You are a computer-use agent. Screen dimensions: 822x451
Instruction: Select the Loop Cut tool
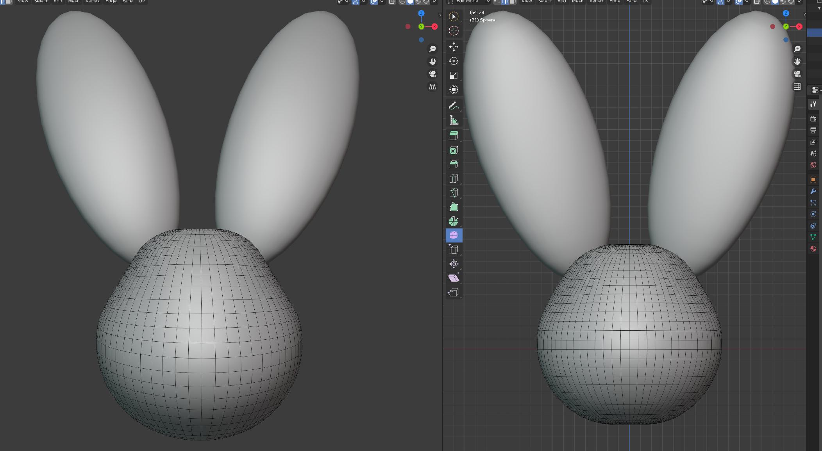pos(454,179)
